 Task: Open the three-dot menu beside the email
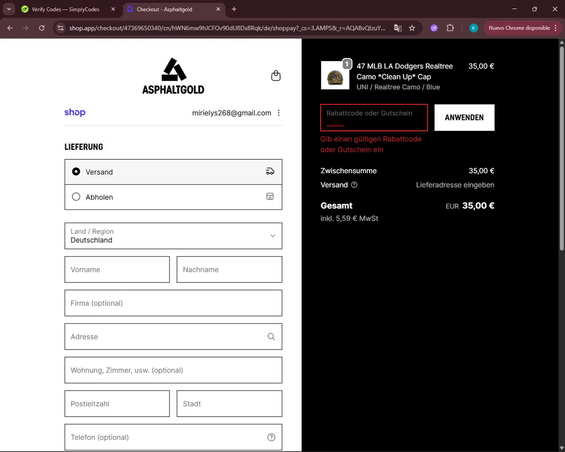click(279, 113)
